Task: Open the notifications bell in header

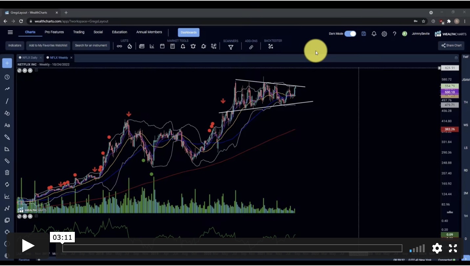Action: click(374, 33)
